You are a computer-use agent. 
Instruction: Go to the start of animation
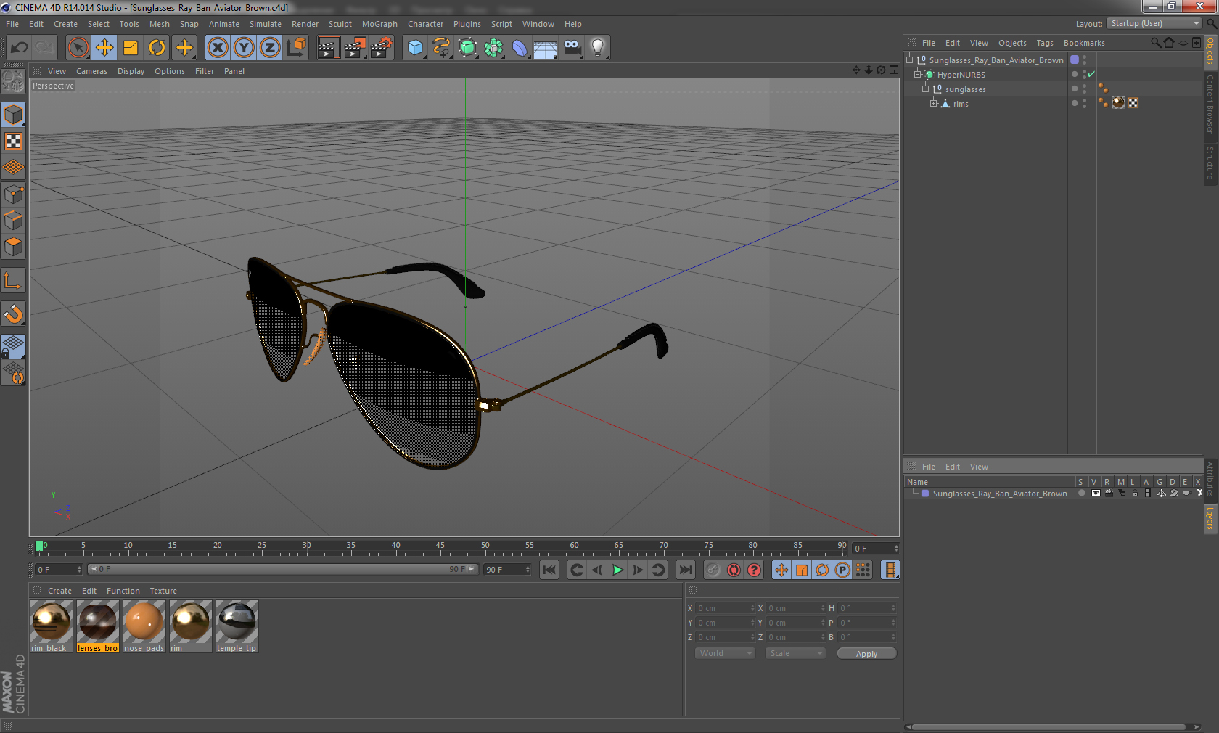click(549, 570)
